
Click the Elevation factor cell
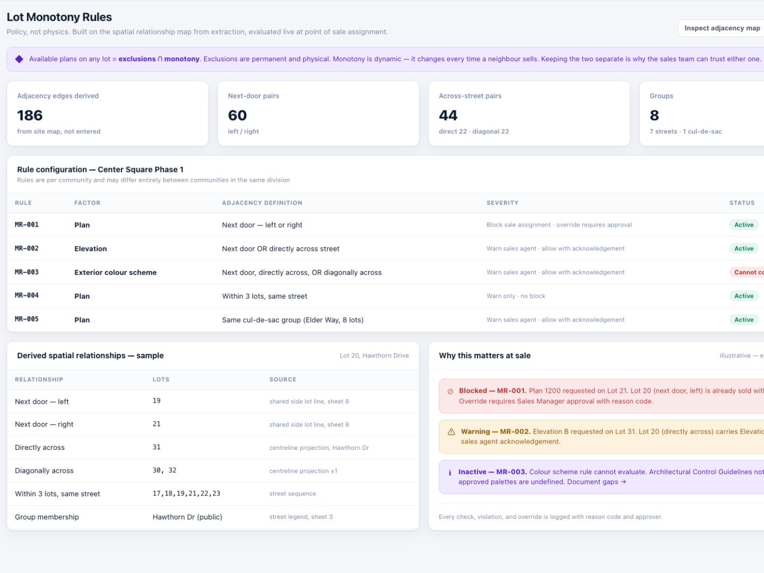(x=91, y=249)
